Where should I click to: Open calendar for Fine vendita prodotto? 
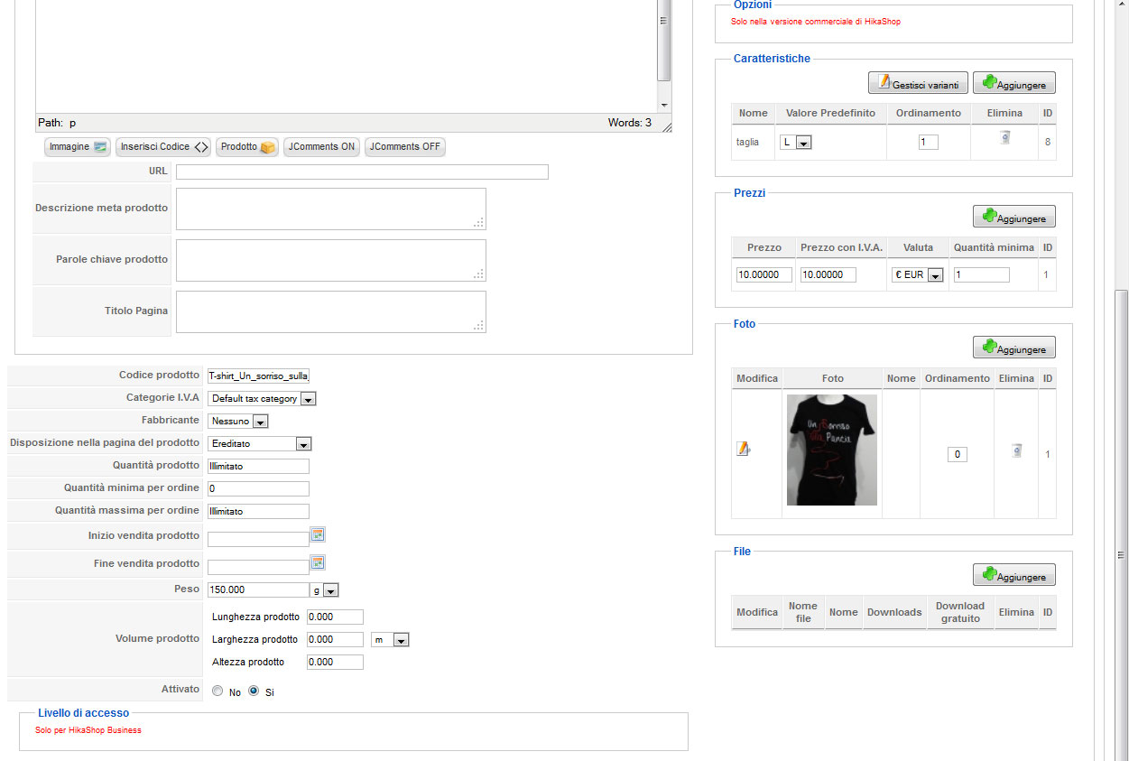(x=318, y=562)
